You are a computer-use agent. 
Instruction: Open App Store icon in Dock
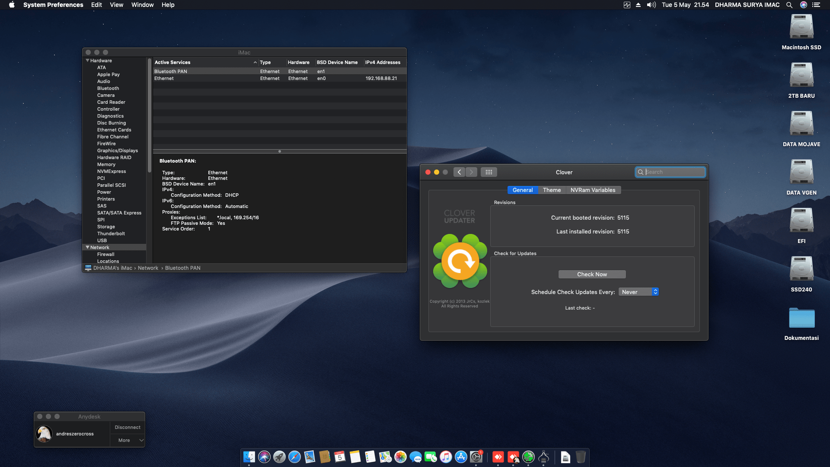pyautogui.click(x=461, y=457)
